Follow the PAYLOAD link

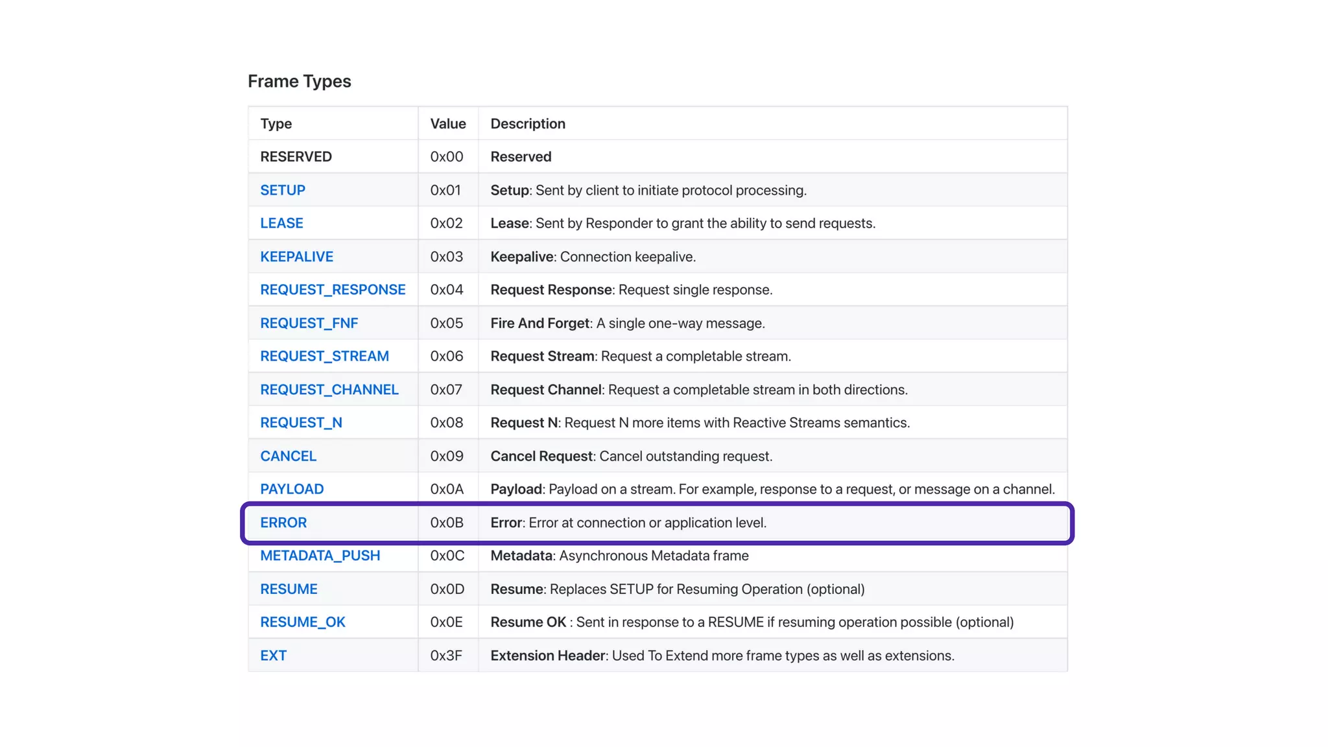point(292,489)
